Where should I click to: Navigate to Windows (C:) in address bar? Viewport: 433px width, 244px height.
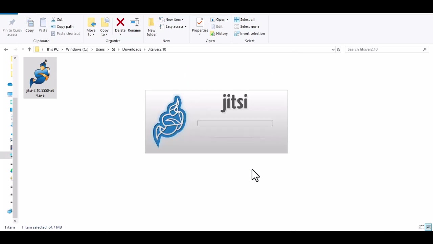click(x=77, y=49)
